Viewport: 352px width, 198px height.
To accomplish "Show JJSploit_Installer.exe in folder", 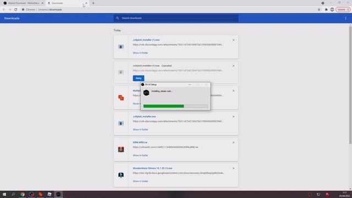I will click(140, 130).
